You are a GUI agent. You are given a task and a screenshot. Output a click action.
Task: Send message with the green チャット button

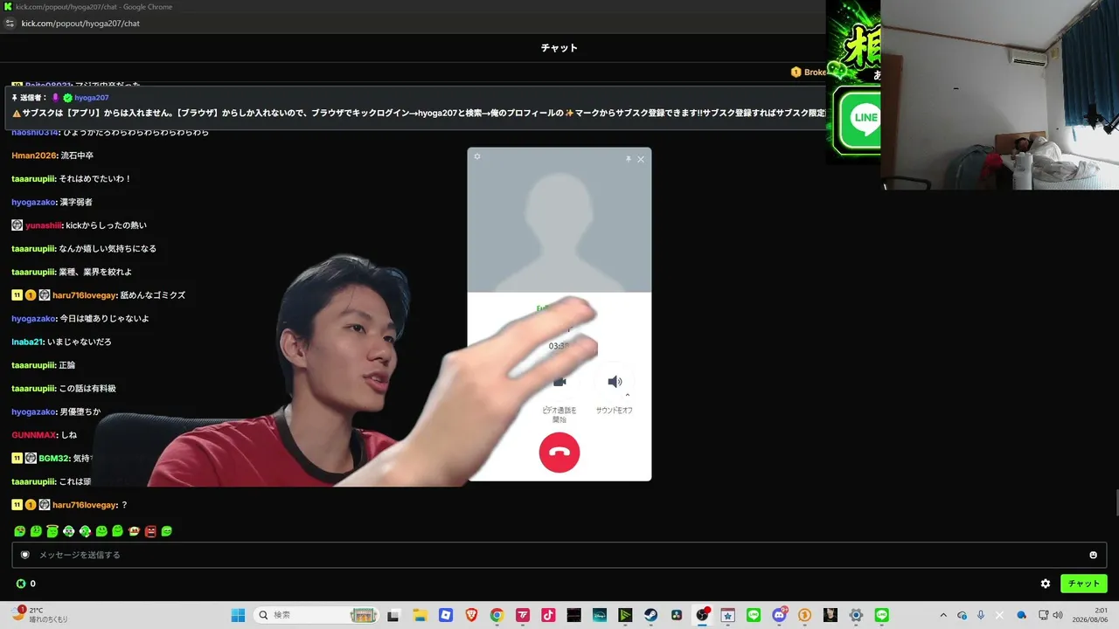(x=1084, y=584)
